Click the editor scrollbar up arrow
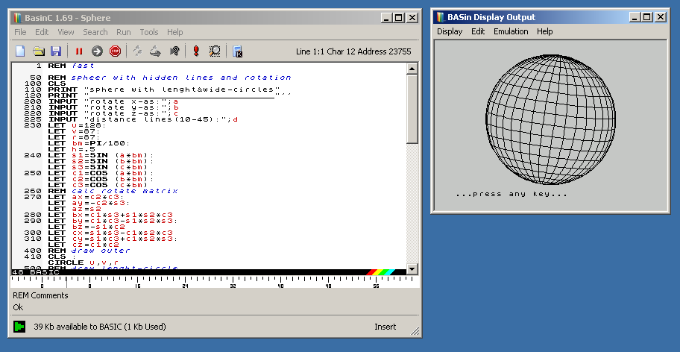This screenshot has height=352, width=680. (x=412, y=69)
